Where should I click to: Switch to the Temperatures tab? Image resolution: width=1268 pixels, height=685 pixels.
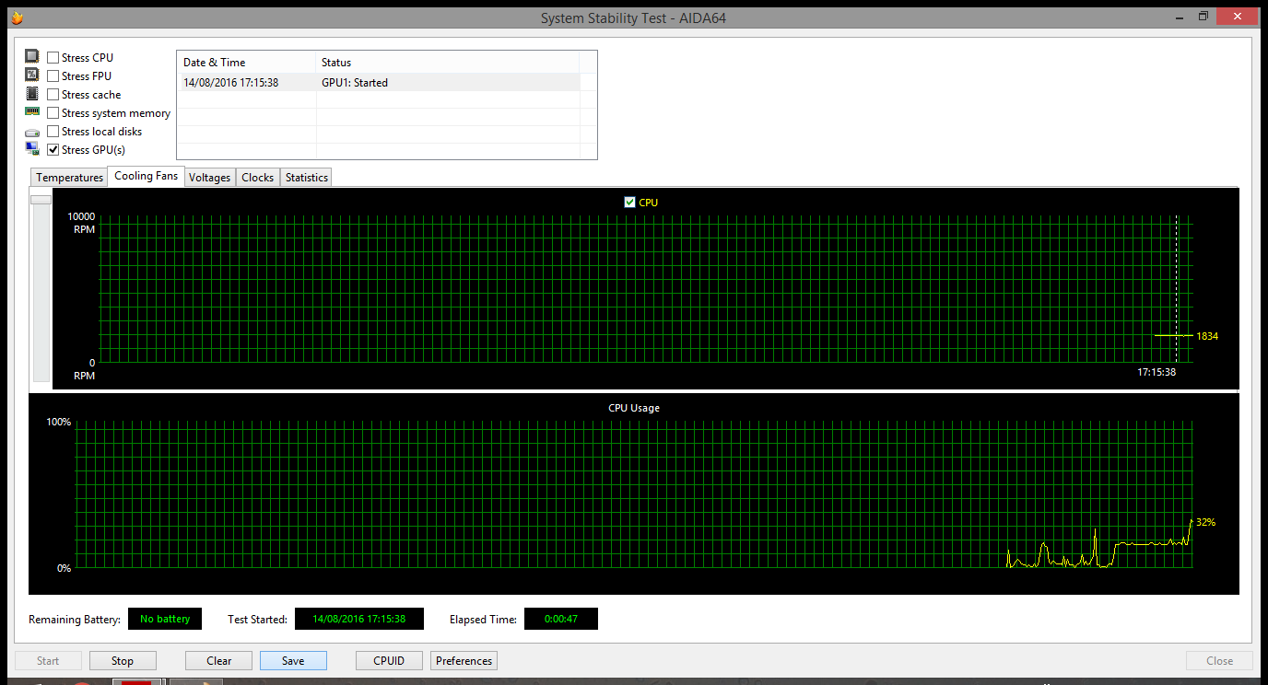[x=69, y=178]
